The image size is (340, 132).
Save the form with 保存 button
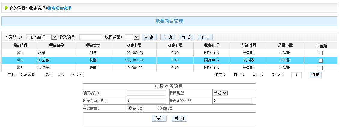click(x=159, y=119)
